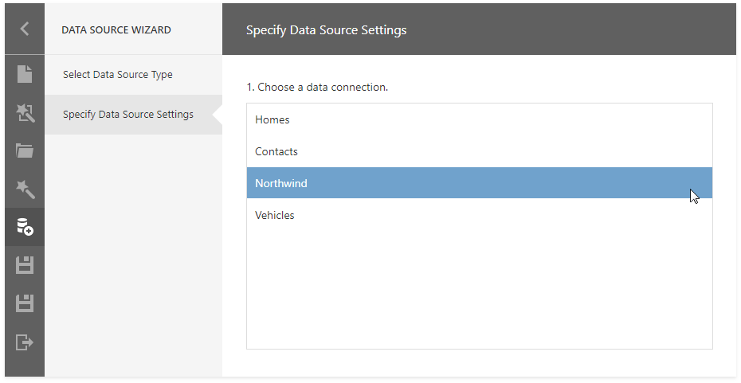Select the Add Data Source database icon
The image size is (741, 383).
[x=25, y=227]
